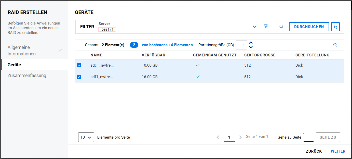The height and width of the screenshot is (159, 352).
Task: Select the Zusammenfassung step
Action: pyautogui.click(x=27, y=76)
